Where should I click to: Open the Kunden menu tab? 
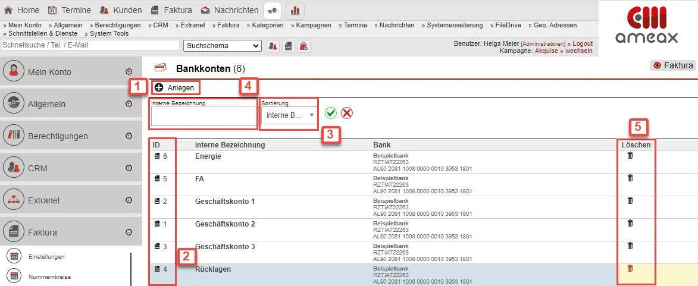[x=121, y=10]
